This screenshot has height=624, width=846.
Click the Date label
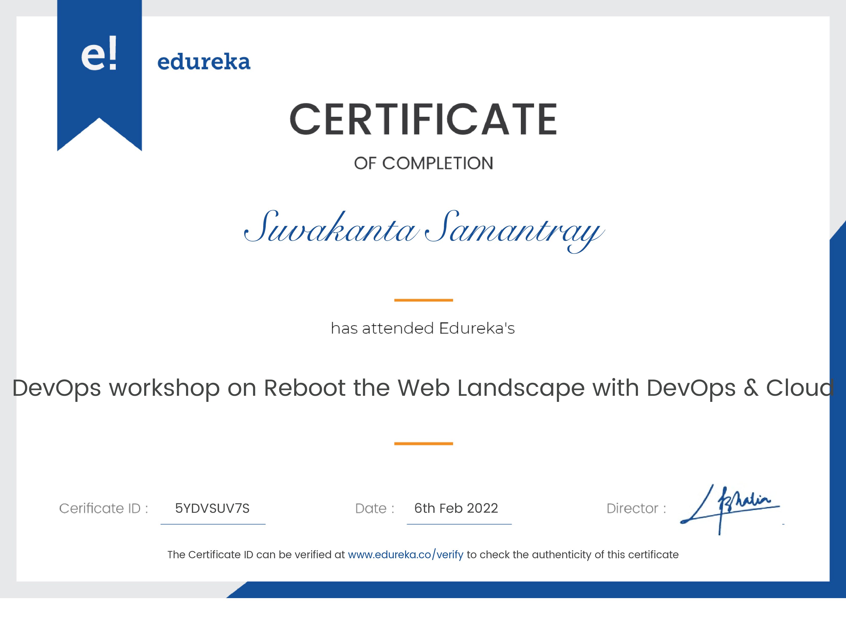click(x=375, y=508)
